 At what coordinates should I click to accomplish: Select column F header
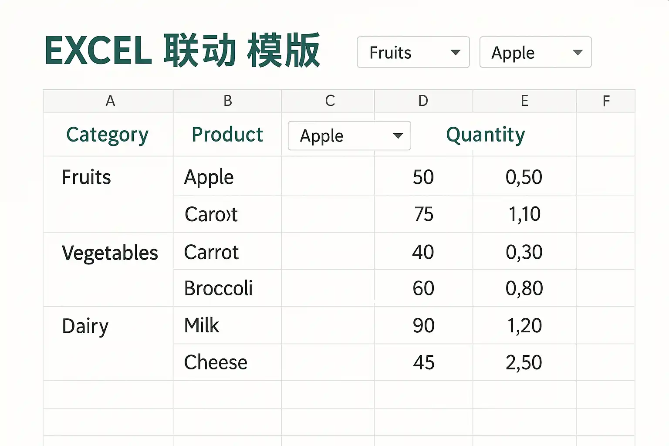click(x=605, y=101)
